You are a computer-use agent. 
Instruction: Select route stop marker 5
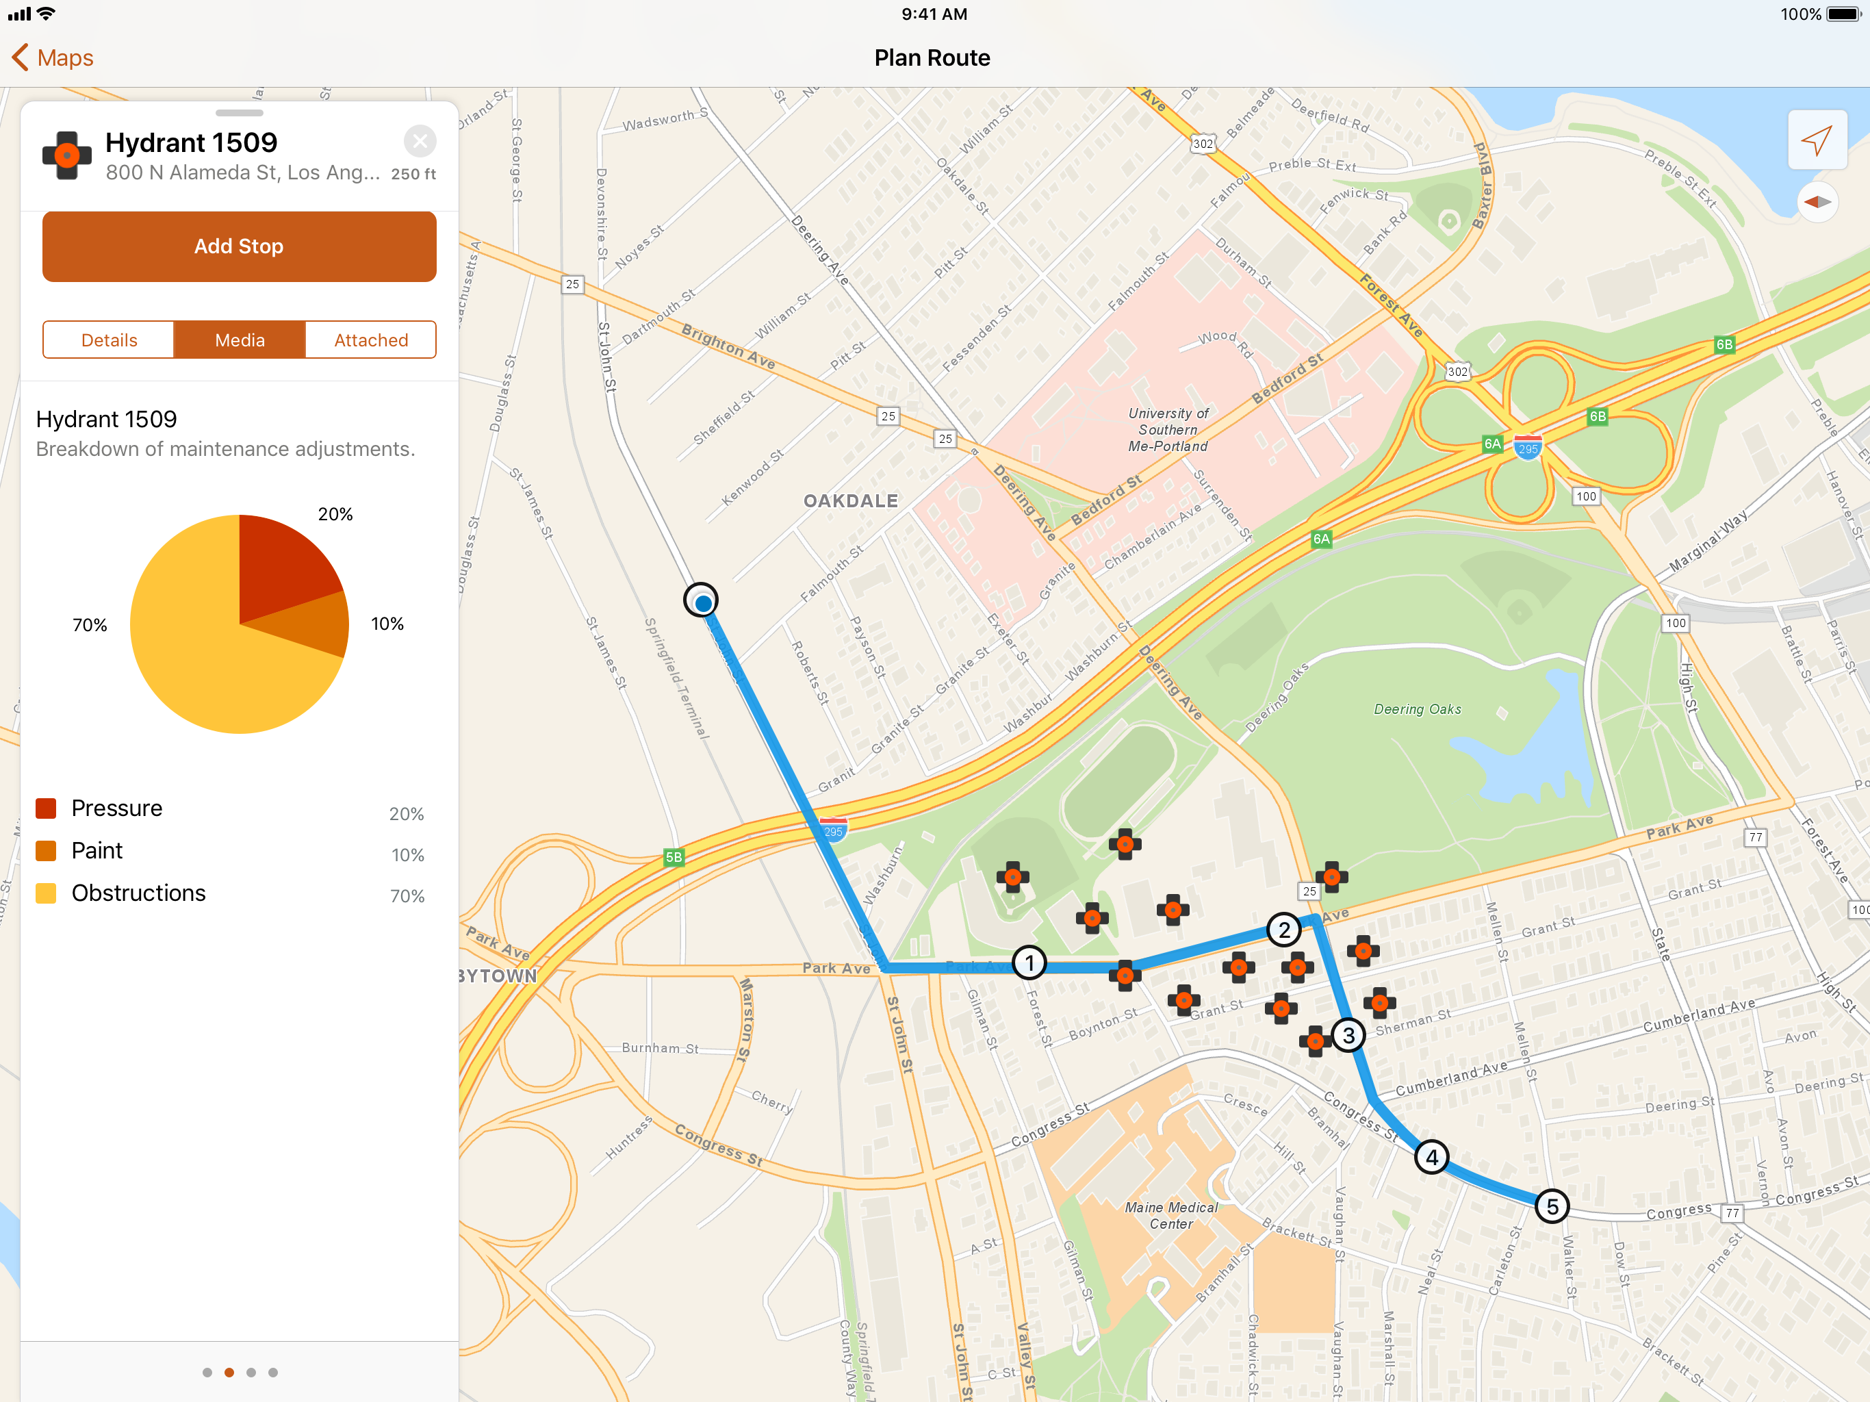pos(1551,1207)
